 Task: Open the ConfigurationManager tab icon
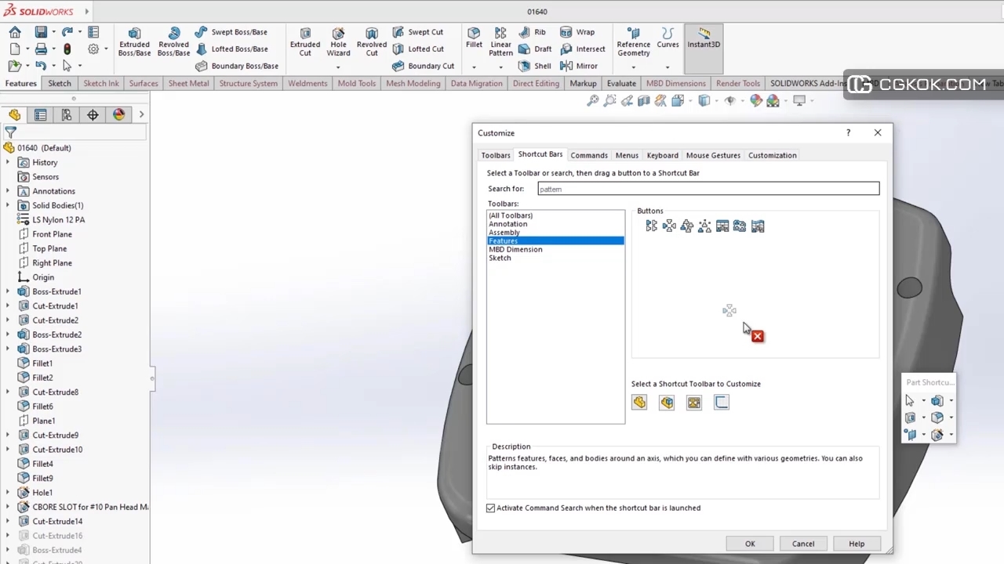tap(67, 115)
